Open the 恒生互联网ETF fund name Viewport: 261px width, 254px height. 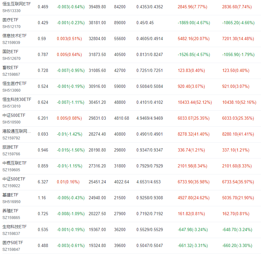click(17, 4)
